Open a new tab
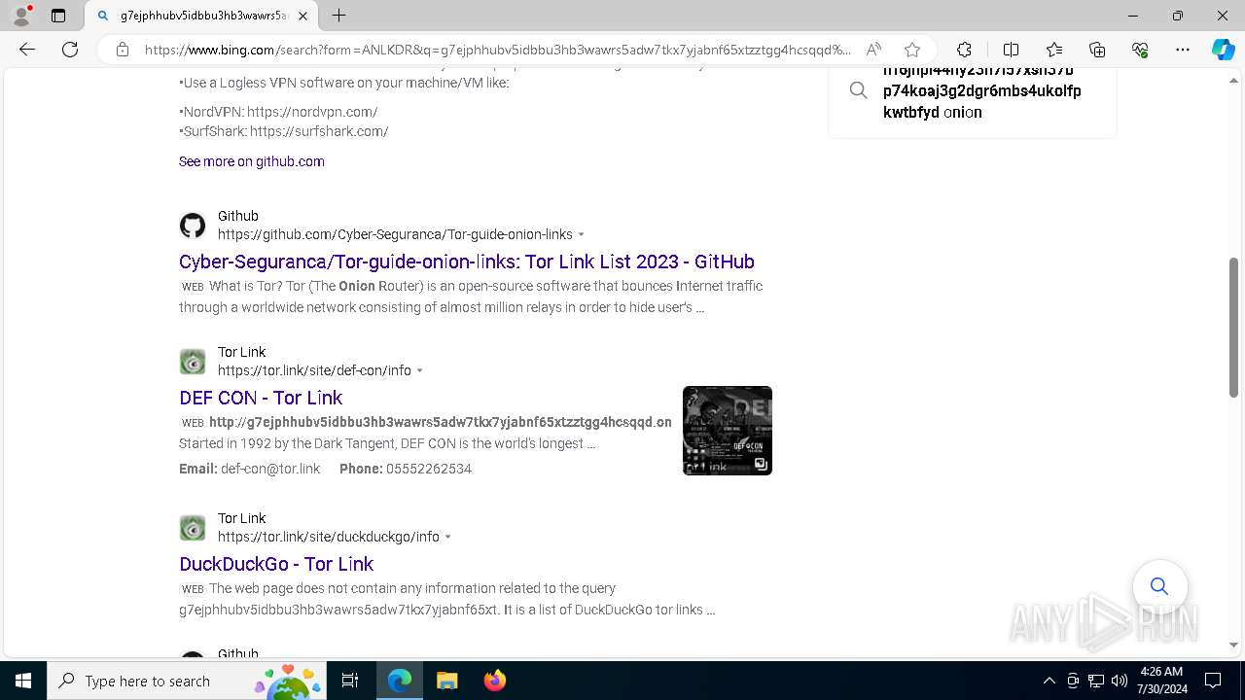This screenshot has height=700, width=1245. [338, 16]
